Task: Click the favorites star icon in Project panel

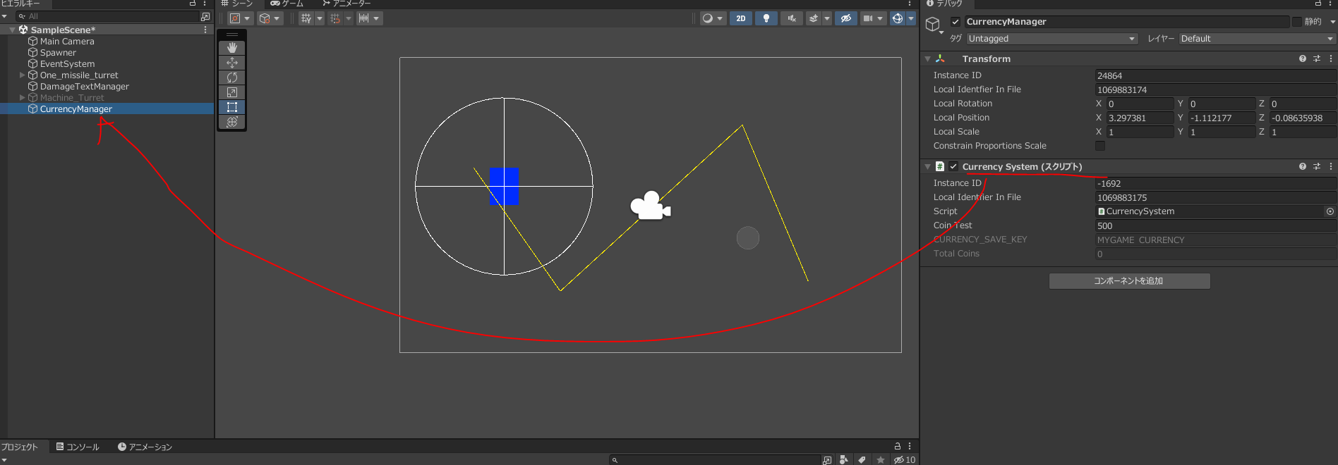Action: pos(881,459)
